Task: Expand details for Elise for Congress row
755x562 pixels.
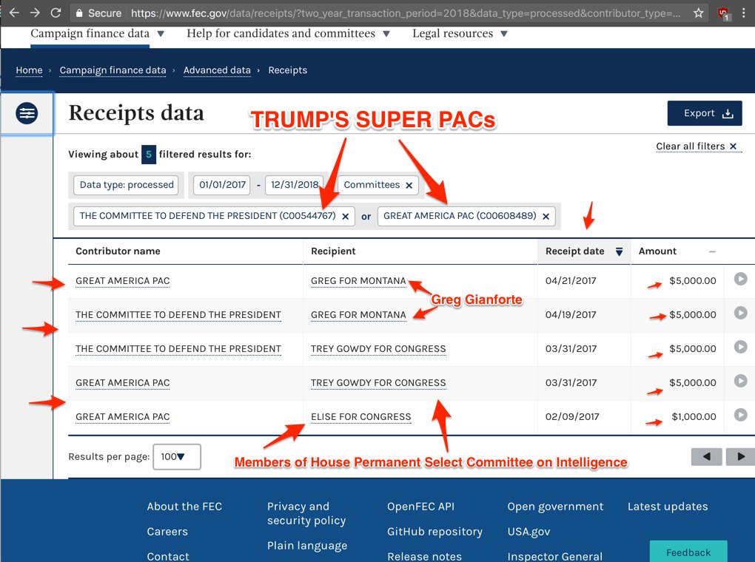Action: (x=740, y=414)
